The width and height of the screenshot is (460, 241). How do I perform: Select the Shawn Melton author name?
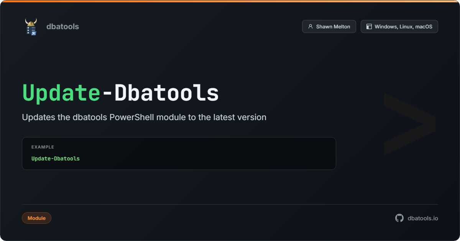[x=333, y=26]
